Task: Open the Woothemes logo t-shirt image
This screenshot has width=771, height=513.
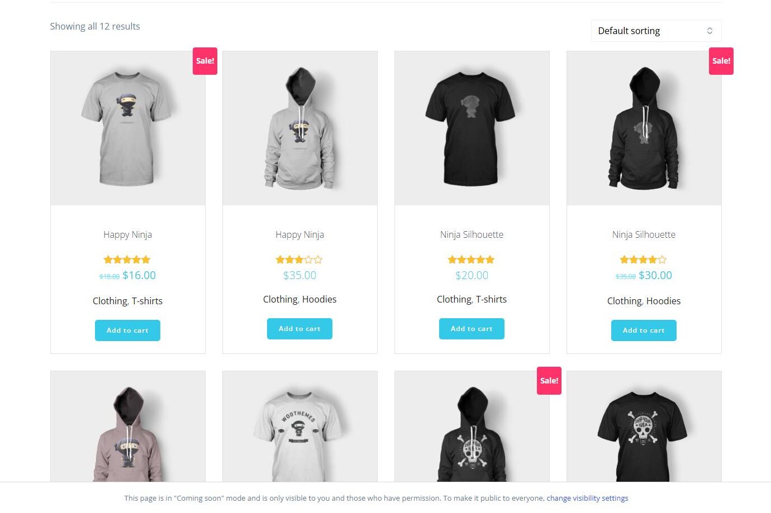Action: pos(300,426)
